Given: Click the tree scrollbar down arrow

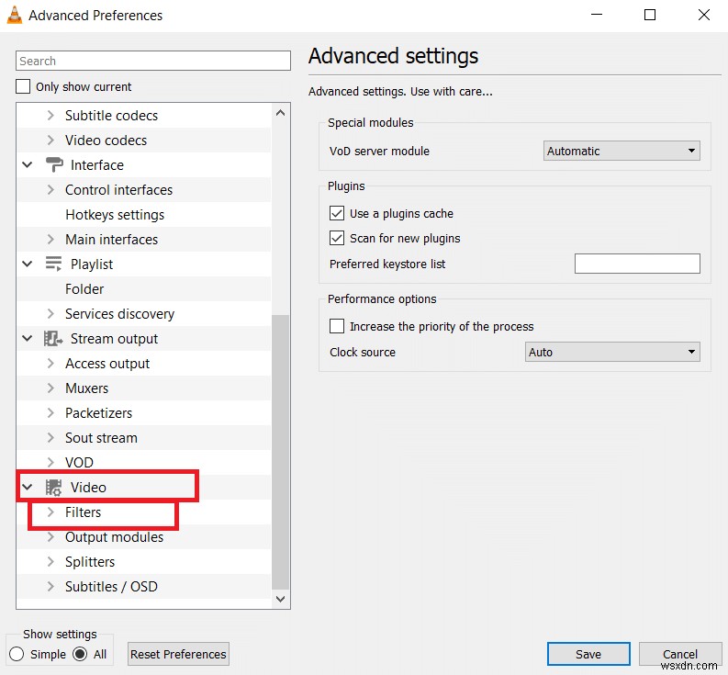Looking at the screenshot, I should click(280, 599).
